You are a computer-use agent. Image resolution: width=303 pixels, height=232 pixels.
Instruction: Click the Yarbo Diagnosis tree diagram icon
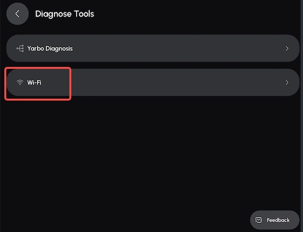coord(20,48)
